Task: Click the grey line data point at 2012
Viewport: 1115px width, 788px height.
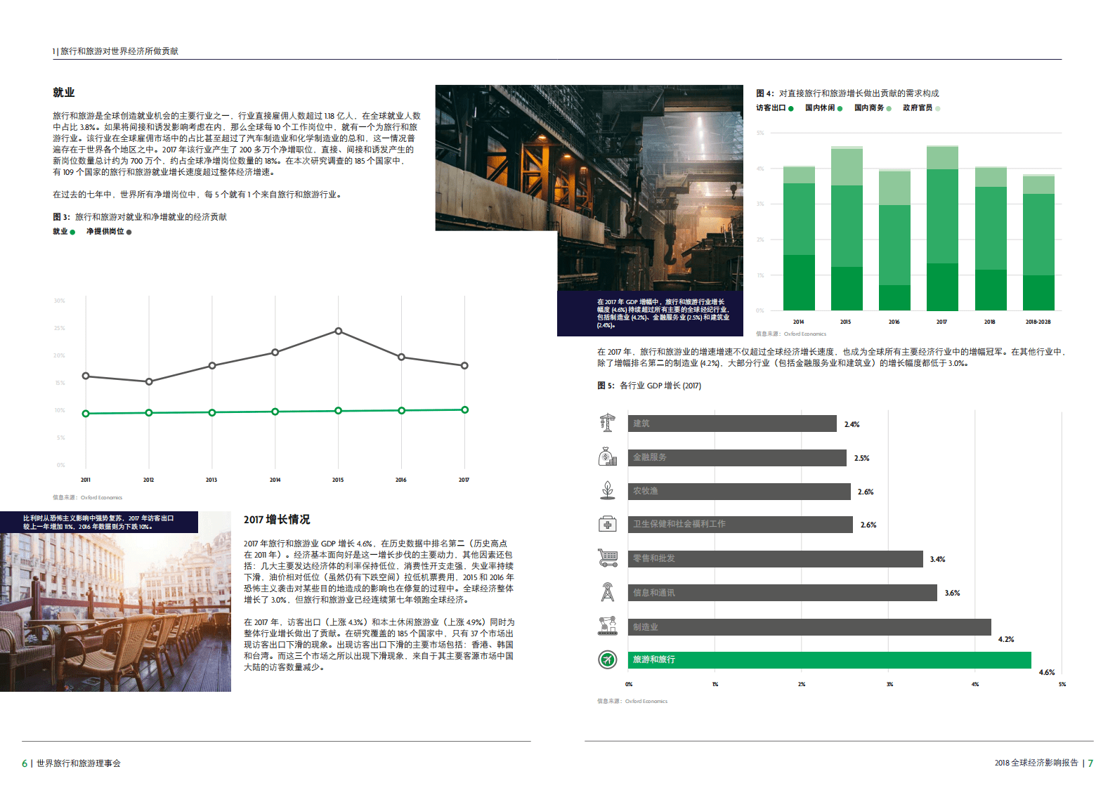Action: (x=149, y=381)
